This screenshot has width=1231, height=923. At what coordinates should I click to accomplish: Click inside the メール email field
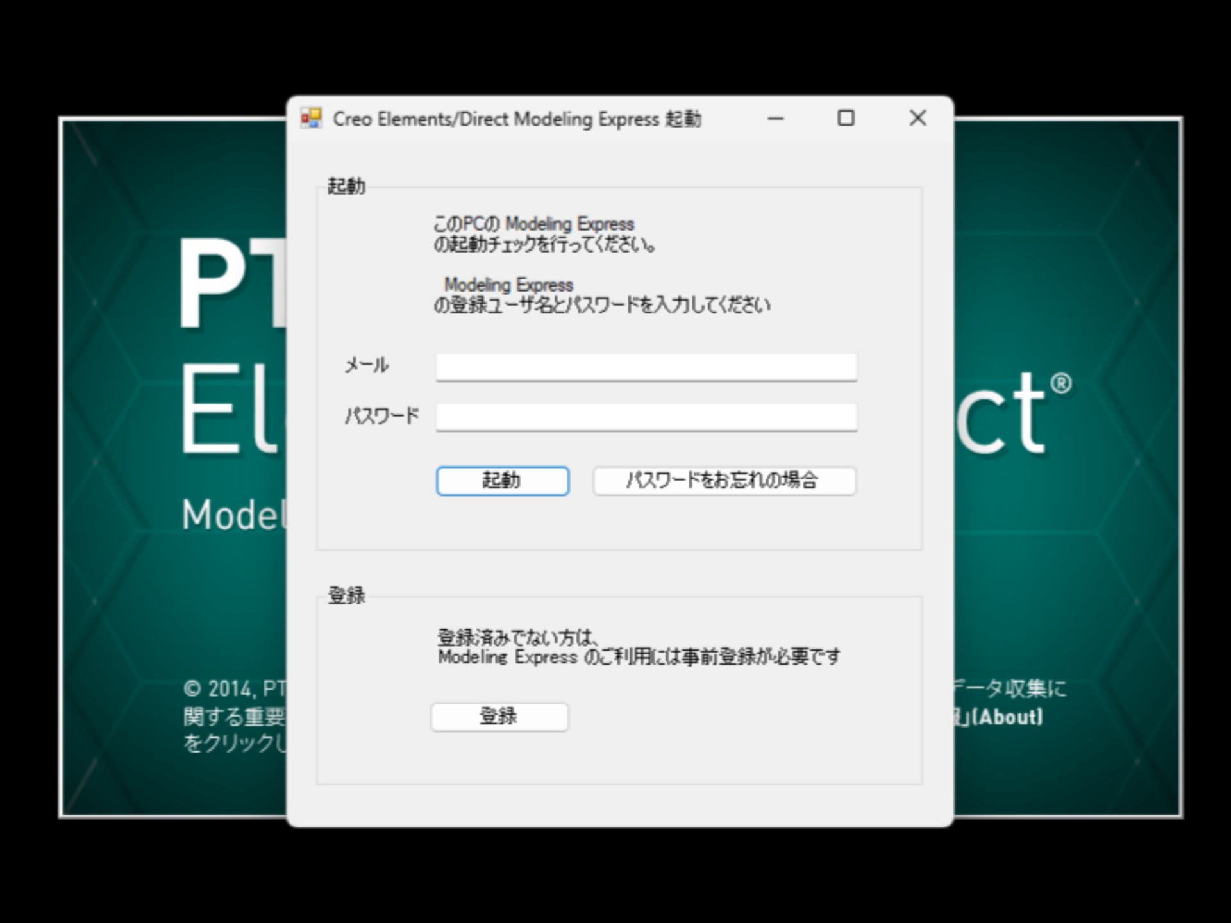pos(644,367)
